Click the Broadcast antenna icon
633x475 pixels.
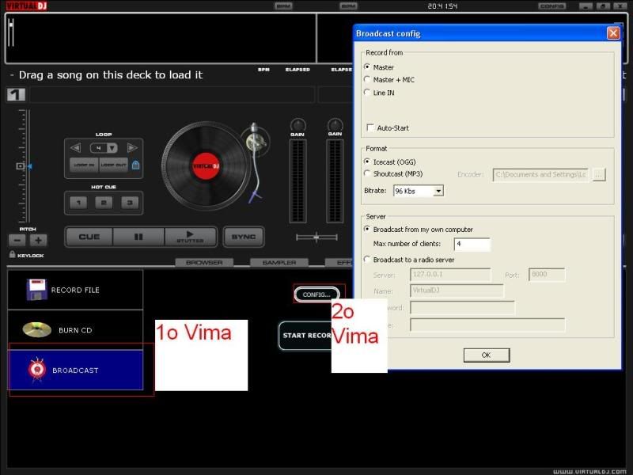[35, 370]
